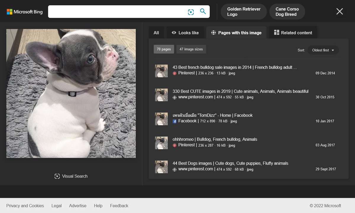Click thumbnail of 330 Best CUTE images result

point(162,95)
